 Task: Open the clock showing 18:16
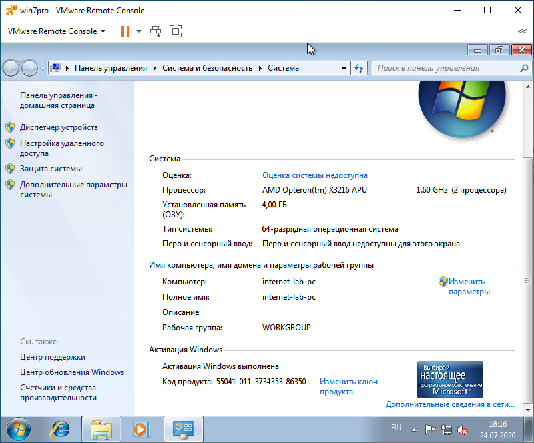tap(498, 430)
